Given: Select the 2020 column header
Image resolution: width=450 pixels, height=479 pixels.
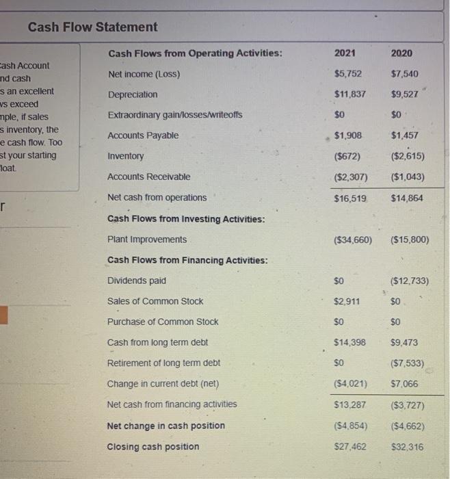Looking at the screenshot, I should [x=402, y=53].
